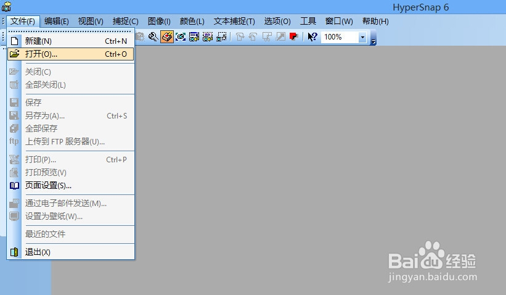The height and width of the screenshot is (295, 506).
Task: Choose 退出(X) to exit
Action: (x=70, y=252)
